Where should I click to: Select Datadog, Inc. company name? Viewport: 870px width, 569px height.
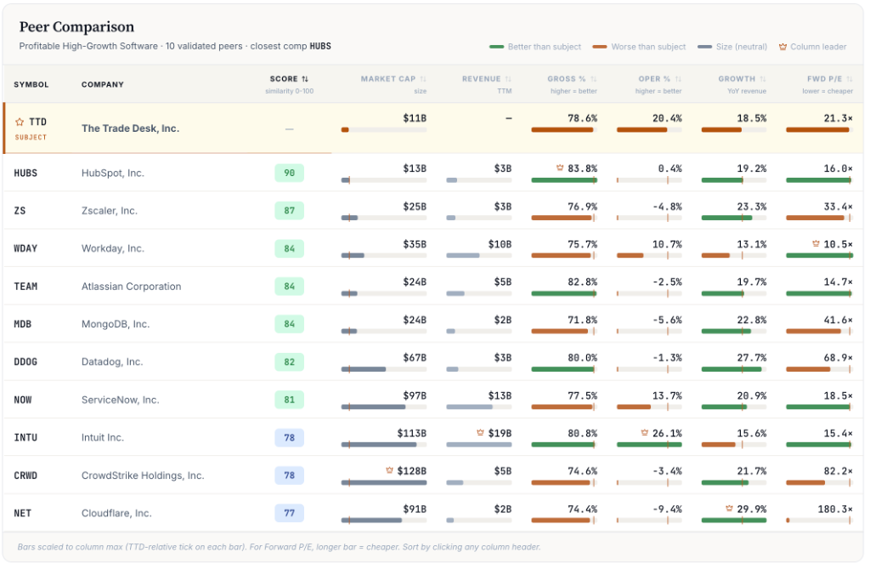tap(112, 361)
